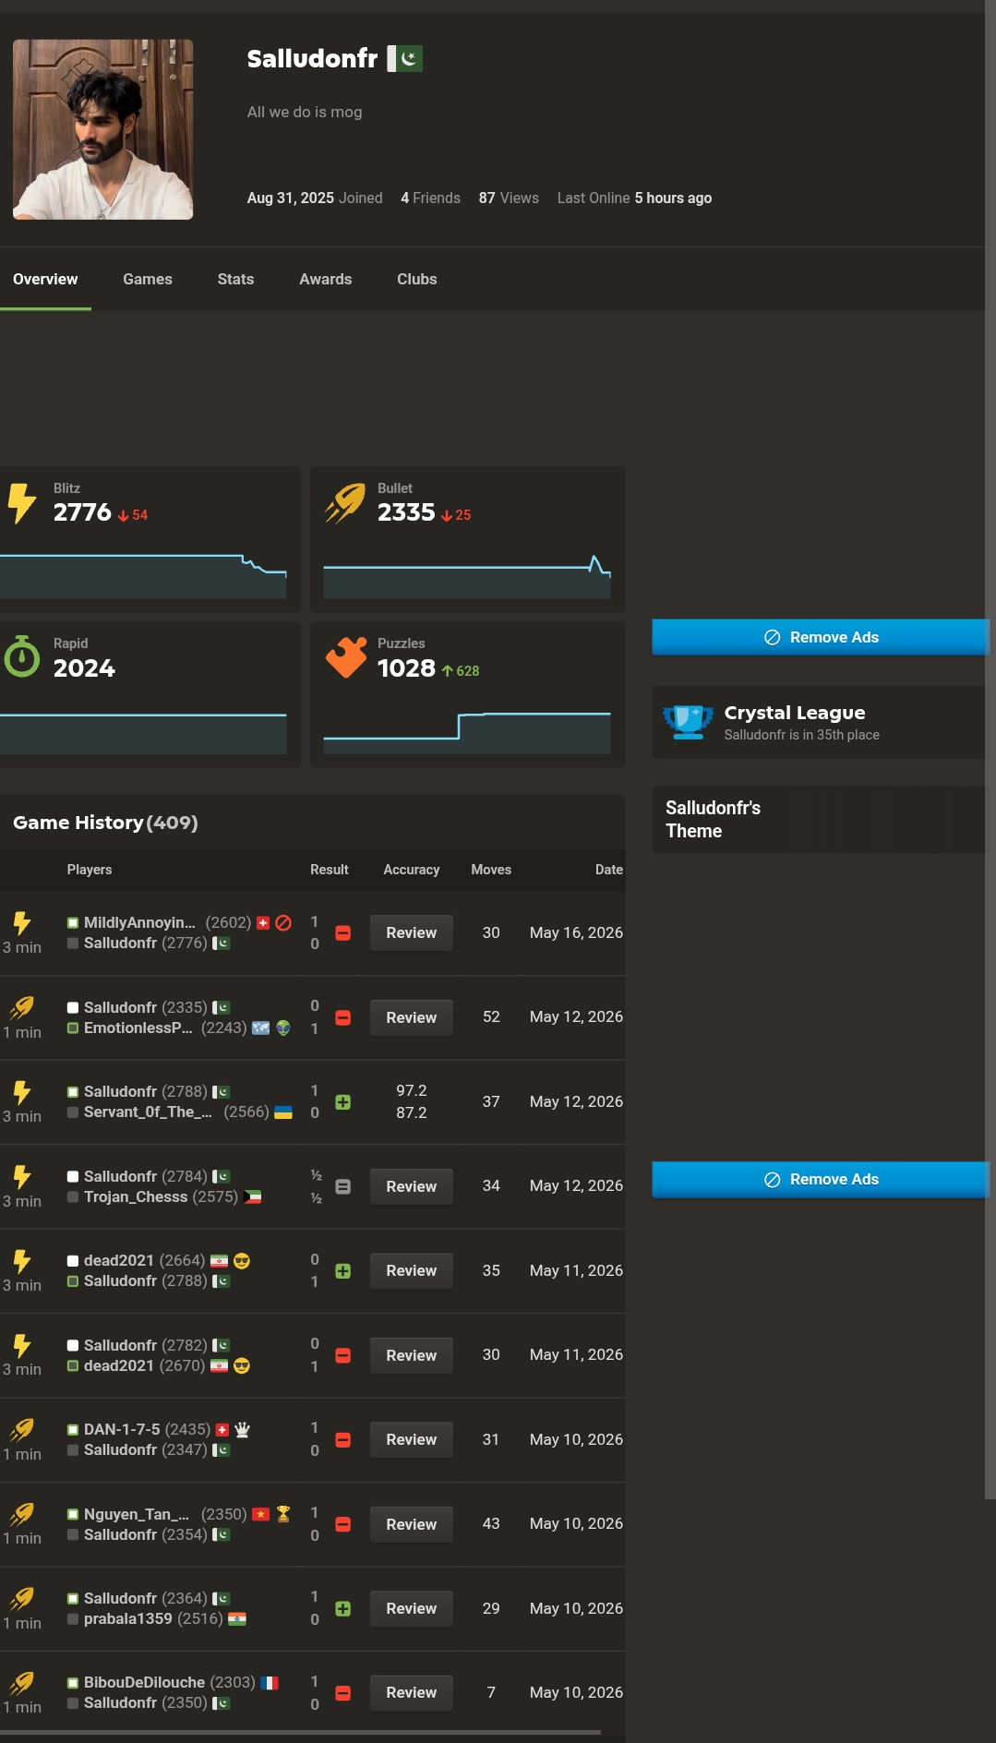Click the Bullet rating icon
Screen dimensions: 996x1743
pyautogui.click(x=345, y=503)
